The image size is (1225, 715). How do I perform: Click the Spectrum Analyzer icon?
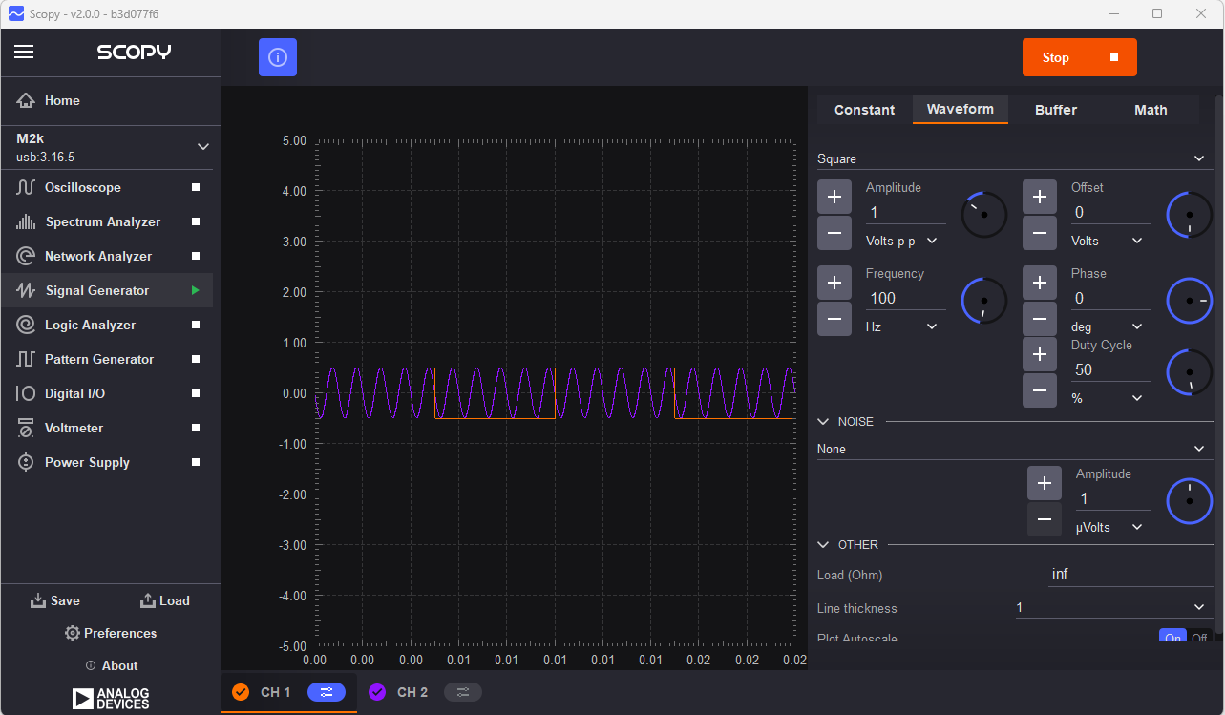click(26, 221)
